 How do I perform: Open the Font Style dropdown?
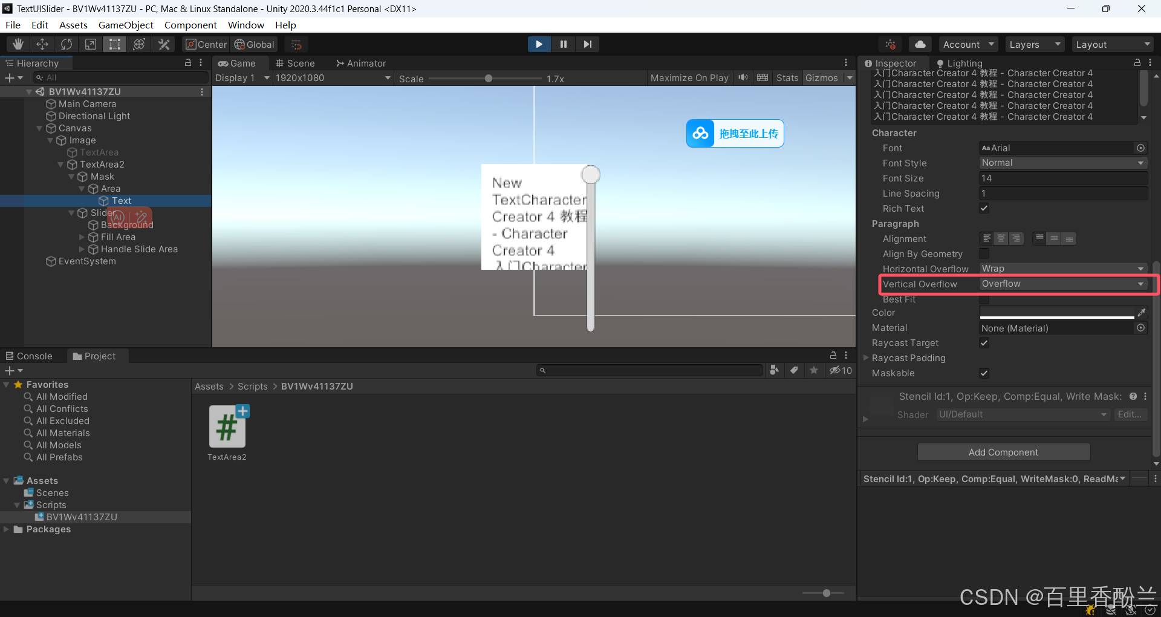tap(1062, 163)
